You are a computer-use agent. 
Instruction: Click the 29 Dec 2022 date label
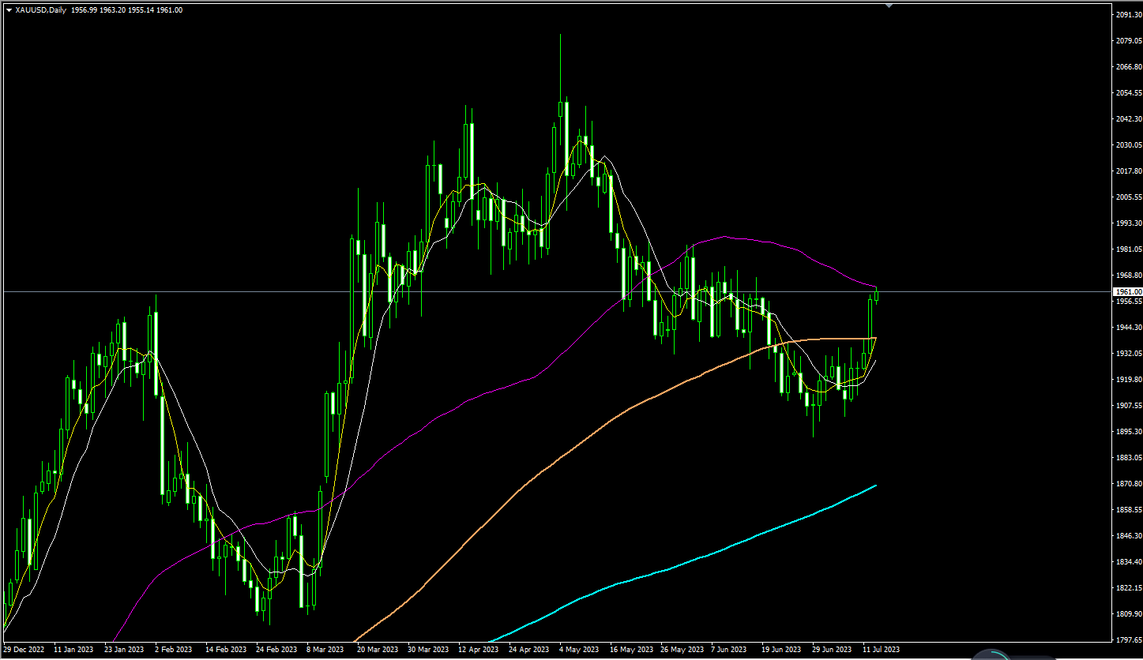[24, 650]
